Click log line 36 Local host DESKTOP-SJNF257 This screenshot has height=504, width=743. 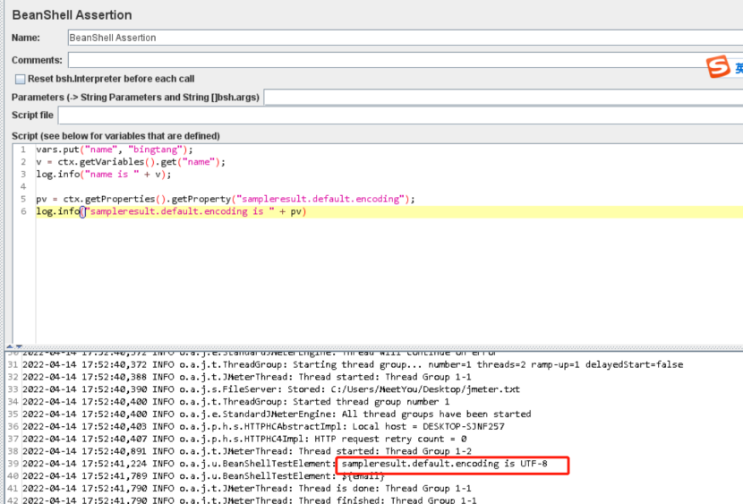click(x=263, y=426)
